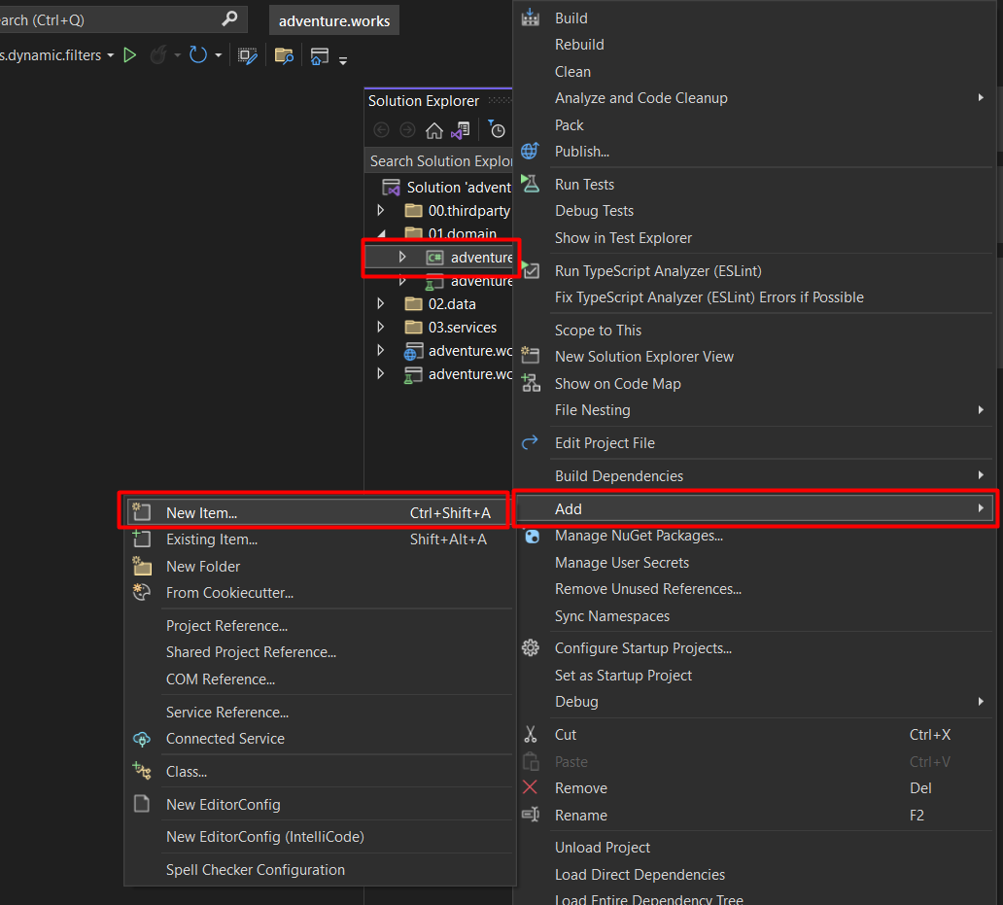Choose Manage NuGet Packages... menu entry

tap(639, 536)
